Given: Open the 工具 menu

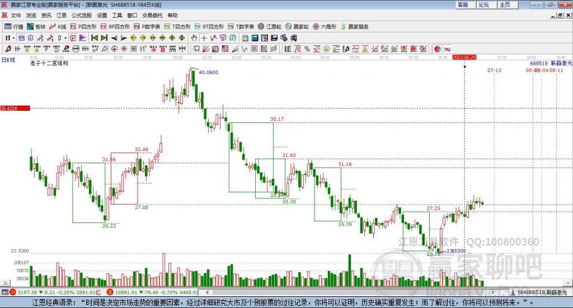Looking at the screenshot, I should click(x=117, y=15).
